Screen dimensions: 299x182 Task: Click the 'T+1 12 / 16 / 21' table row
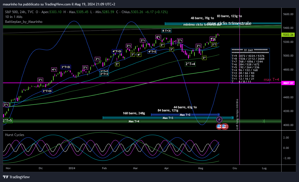point(243,79)
